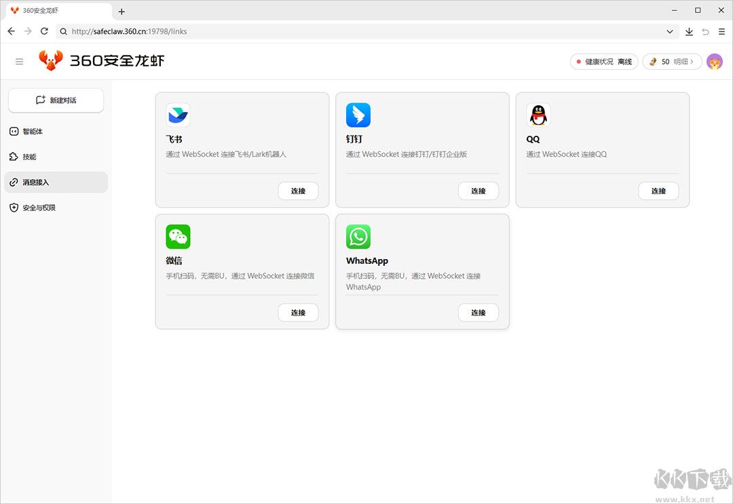Click the 钉钉 card title text
Screen dimensions: 733x504
click(354, 139)
